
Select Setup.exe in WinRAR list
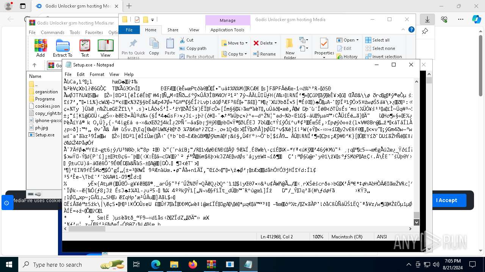point(42,135)
